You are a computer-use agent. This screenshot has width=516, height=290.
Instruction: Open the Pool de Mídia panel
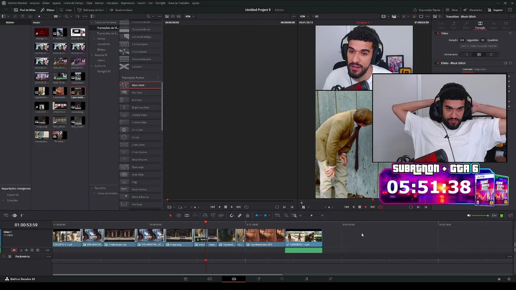pyautogui.click(x=25, y=10)
